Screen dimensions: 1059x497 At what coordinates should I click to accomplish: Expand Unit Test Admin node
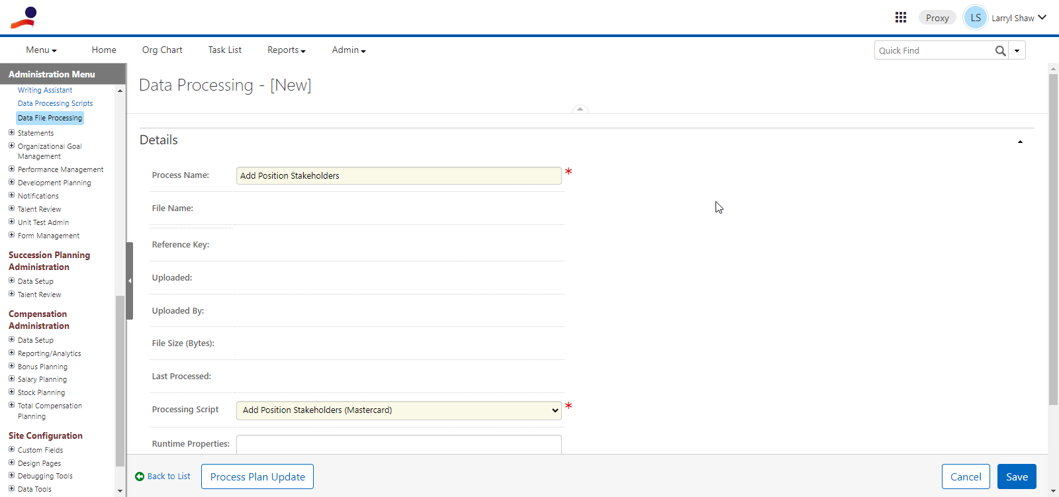[11, 222]
